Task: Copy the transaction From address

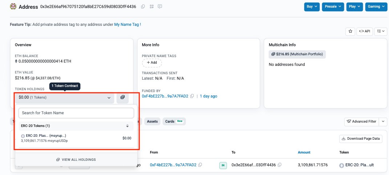Action: click(200, 165)
